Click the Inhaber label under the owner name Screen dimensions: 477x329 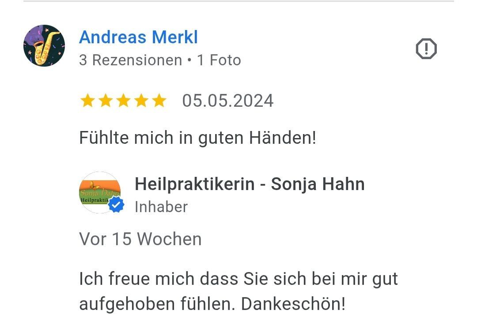coord(161,207)
